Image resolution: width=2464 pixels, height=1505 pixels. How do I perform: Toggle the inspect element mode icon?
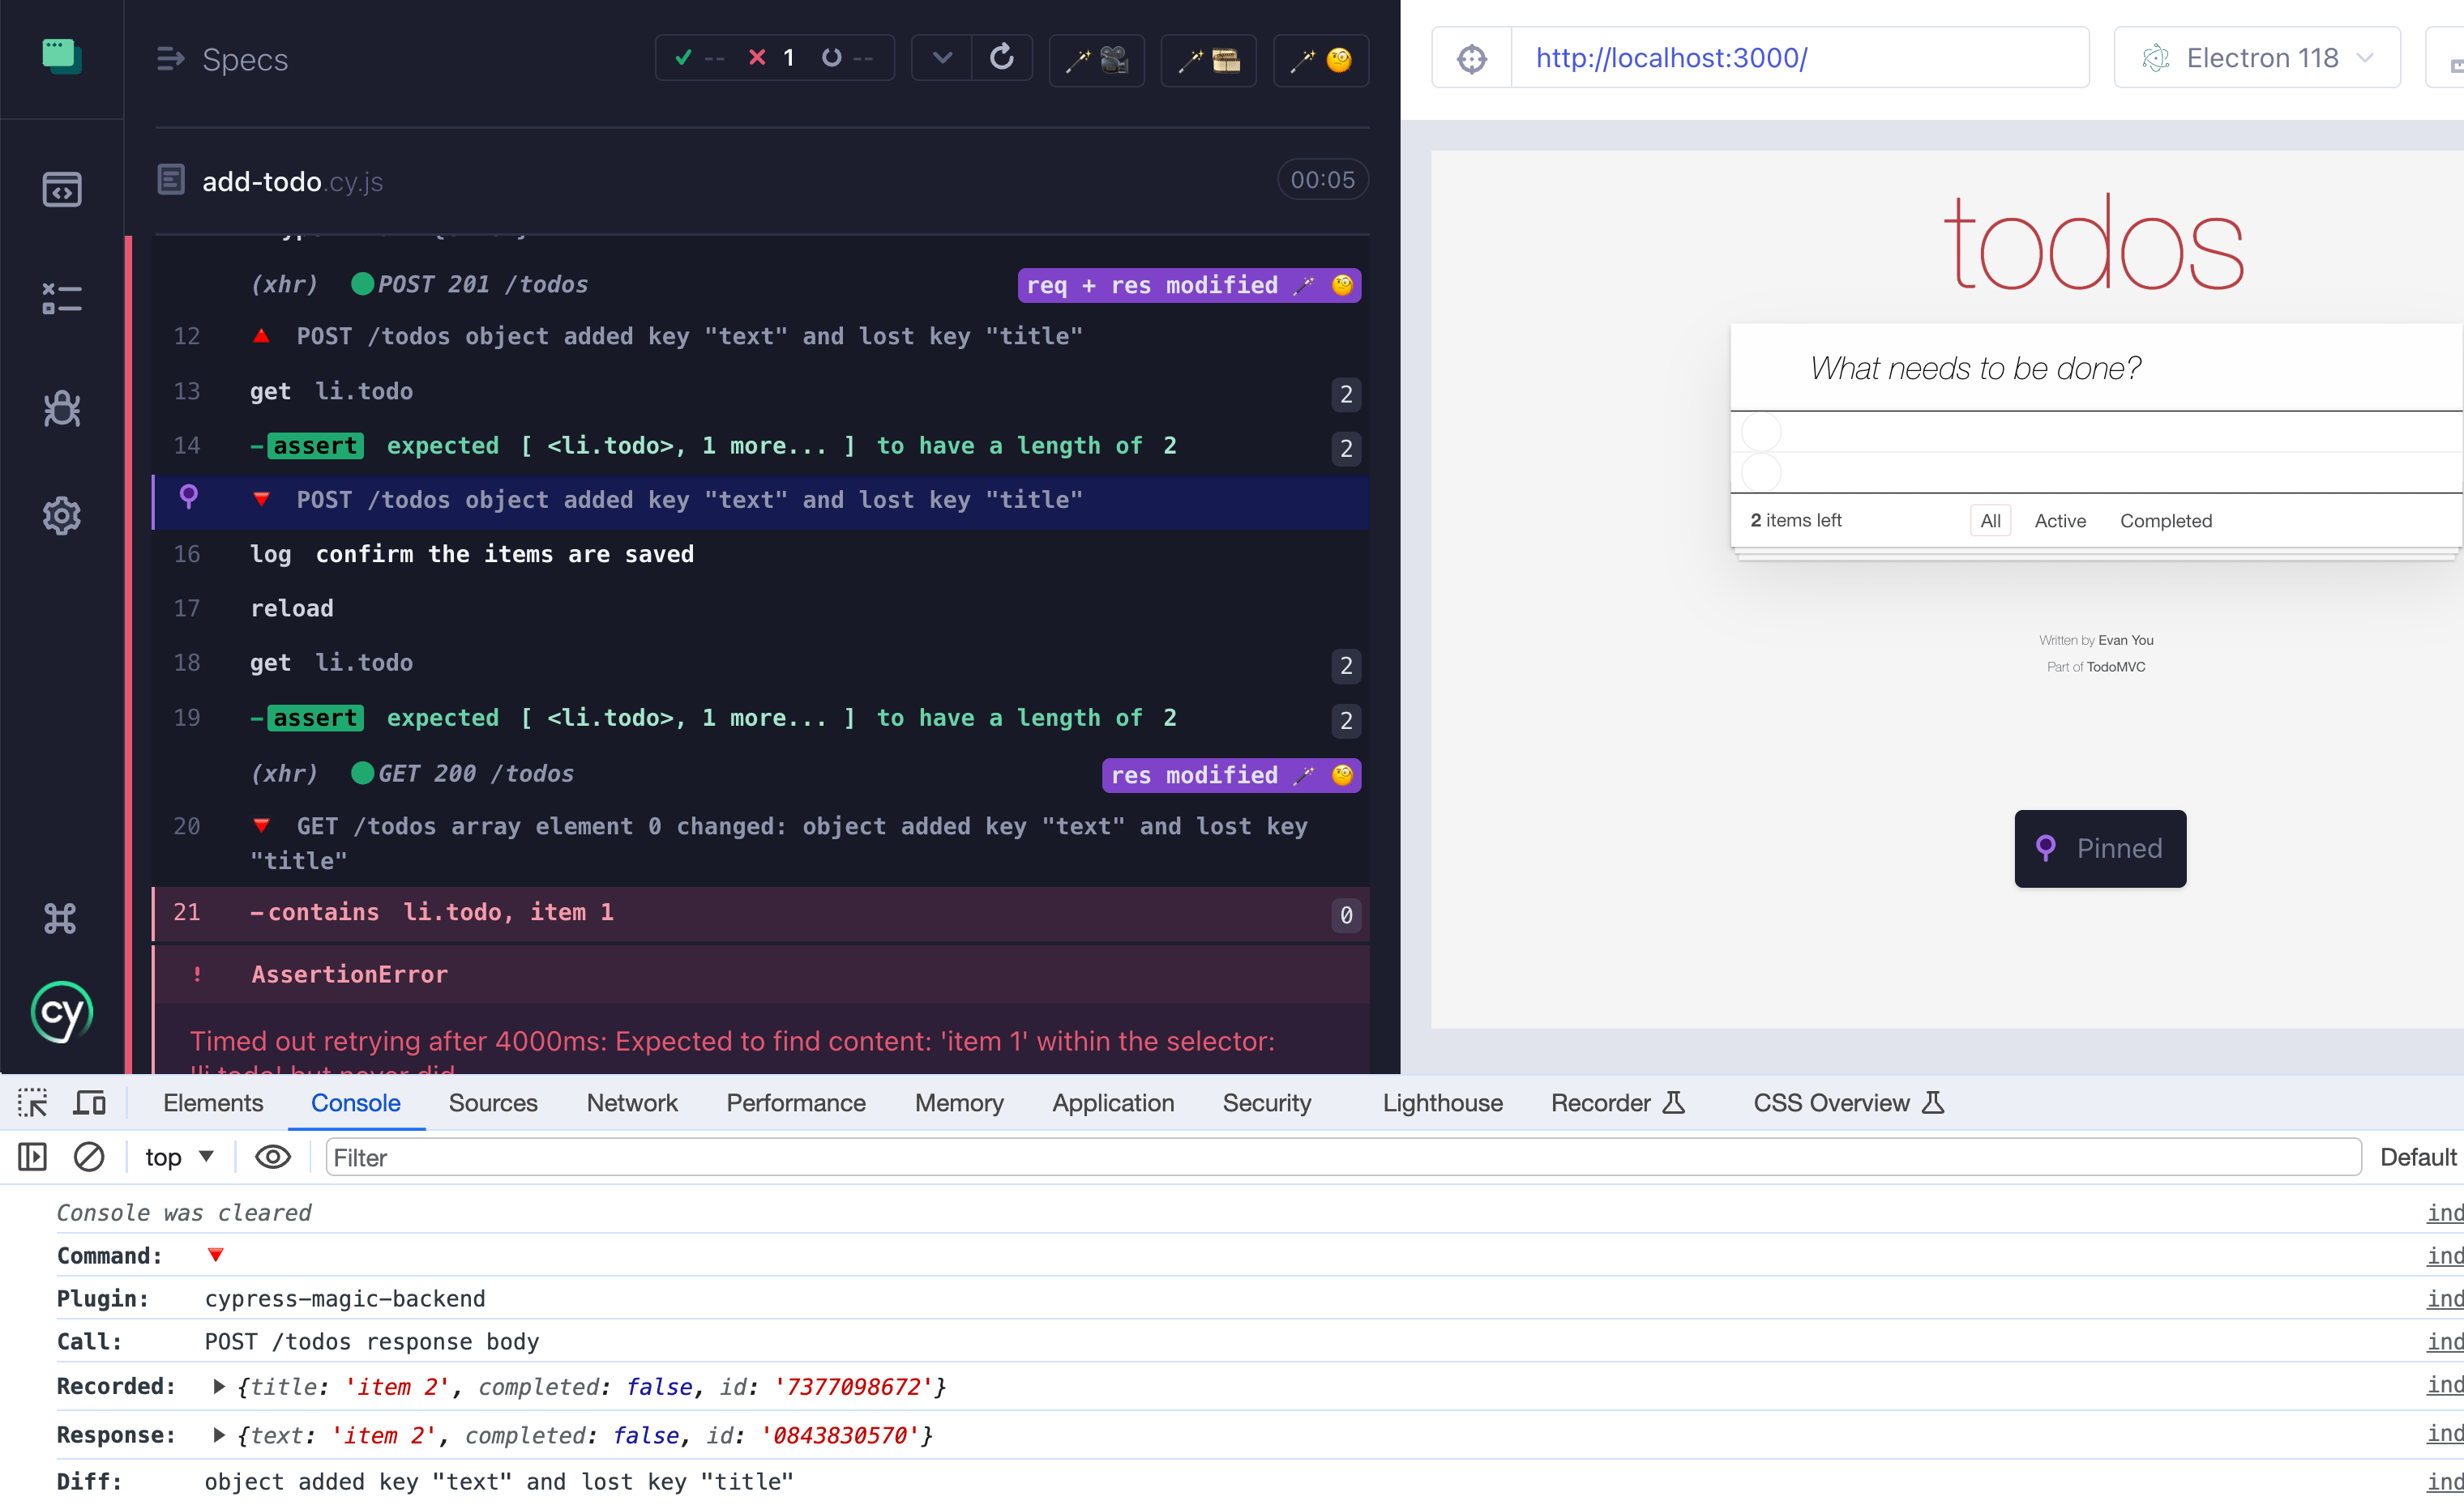pyautogui.click(x=33, y=1102)
